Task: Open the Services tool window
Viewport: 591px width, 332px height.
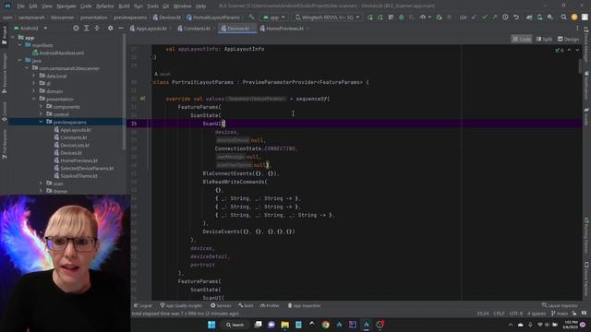Action: pos(221,305)
